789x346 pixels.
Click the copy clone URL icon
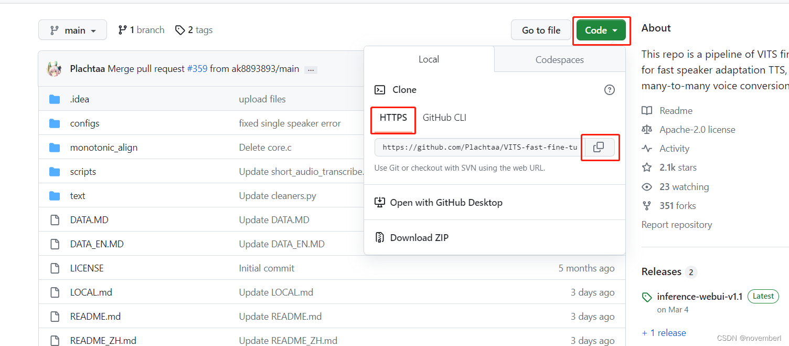(x=599, y=147)
